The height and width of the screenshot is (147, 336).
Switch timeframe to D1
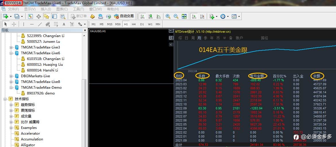[x=142, y=24]
